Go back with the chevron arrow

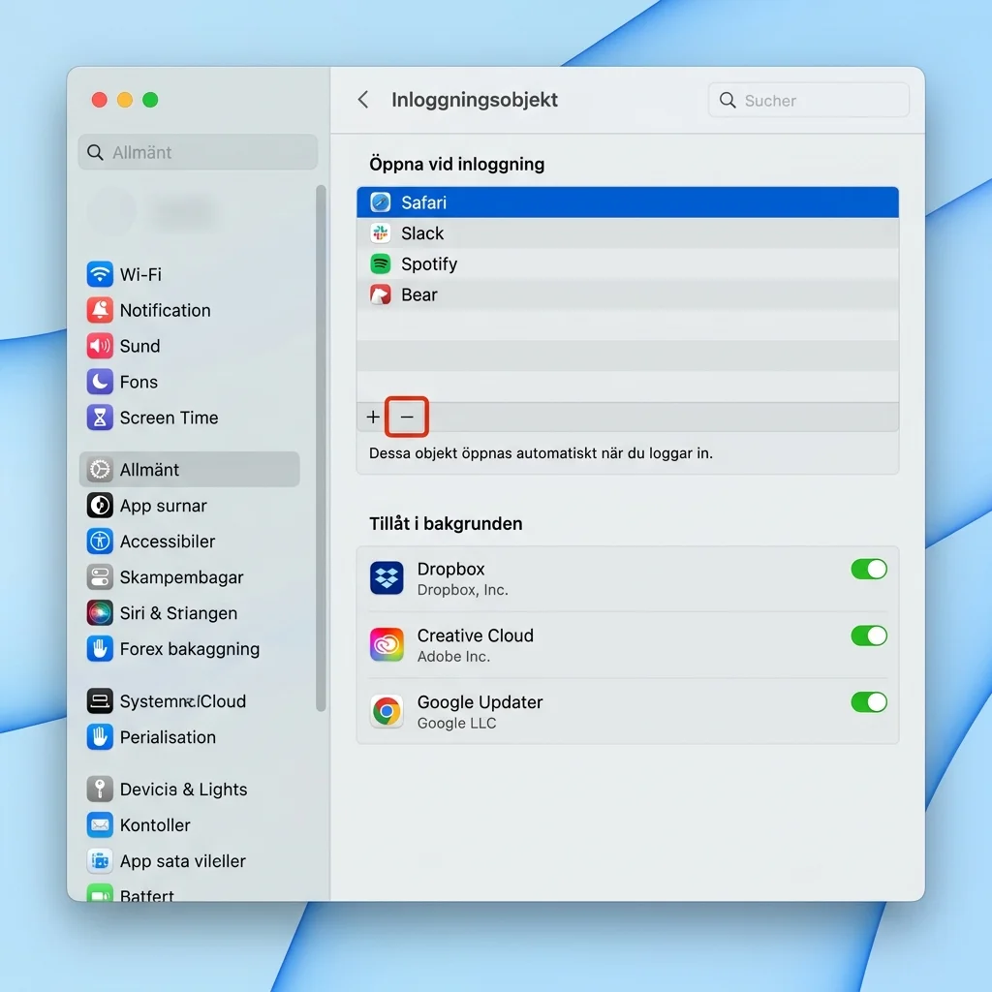pyautogui.click(x=363, y=100)
